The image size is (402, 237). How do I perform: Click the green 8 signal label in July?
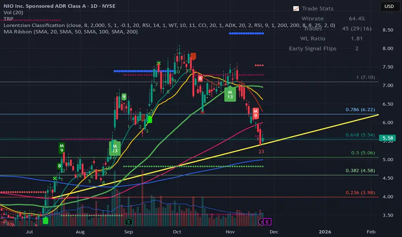pos(59,166)
